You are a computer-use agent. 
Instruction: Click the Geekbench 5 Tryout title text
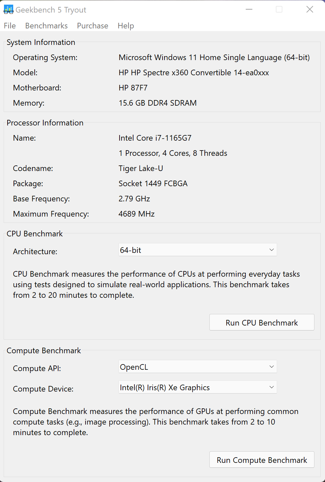tap(51, 10)
